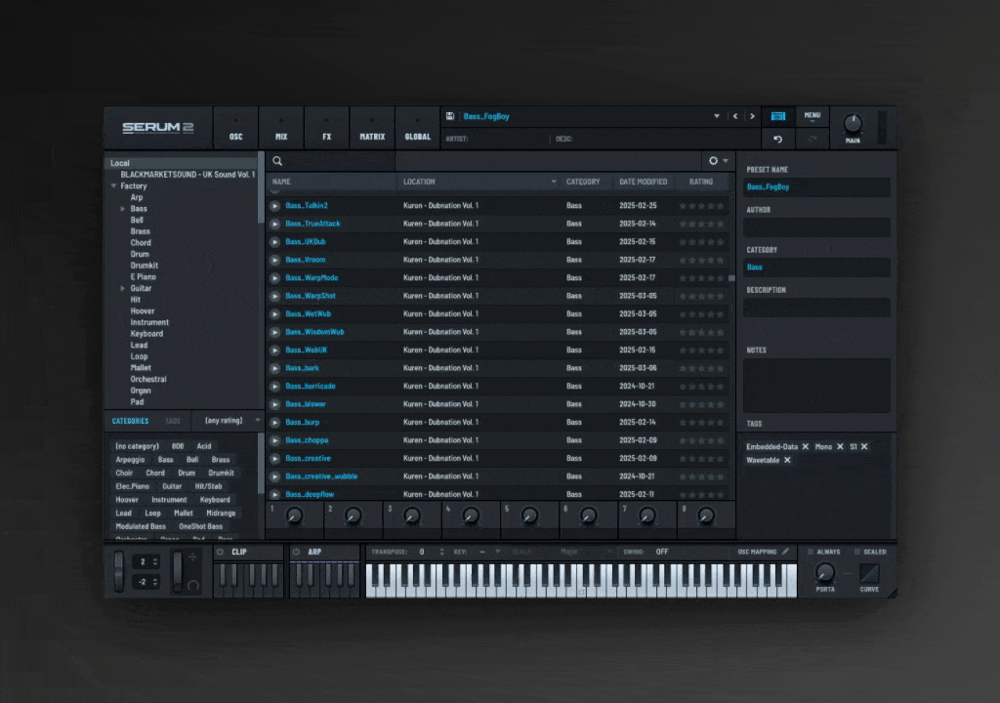Open the MIX tab
Viewport: 1000px width, 703px height.
281,128
